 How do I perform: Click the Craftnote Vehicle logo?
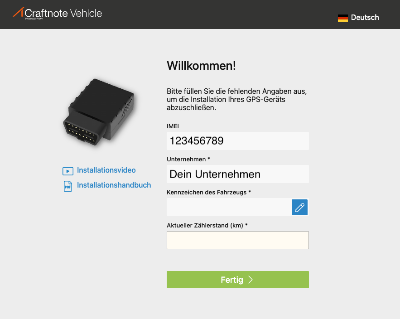pyautogui.click(x=58, y=13)
